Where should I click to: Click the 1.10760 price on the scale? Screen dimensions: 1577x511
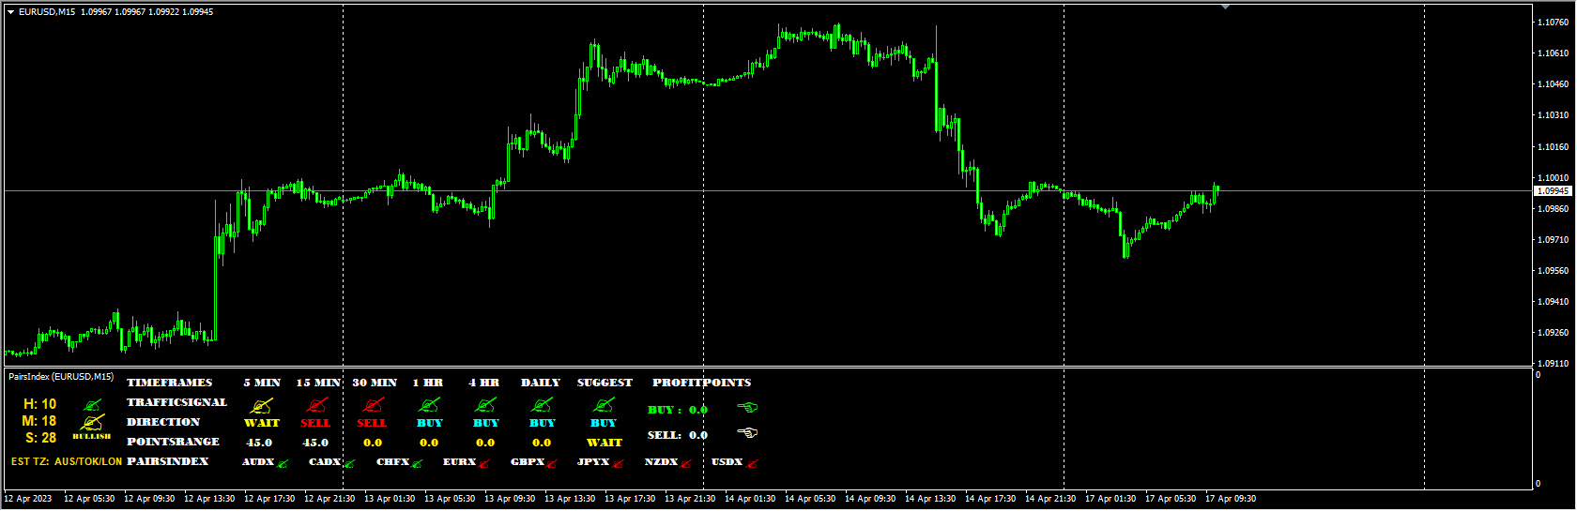[x=1554, y=22]
